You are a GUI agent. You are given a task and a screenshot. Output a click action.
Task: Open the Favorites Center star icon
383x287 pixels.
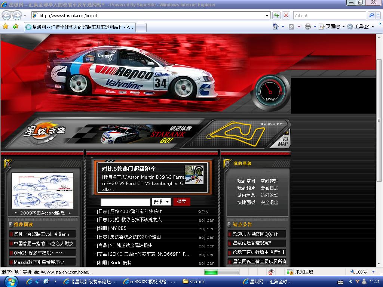(x=5, y=27)
